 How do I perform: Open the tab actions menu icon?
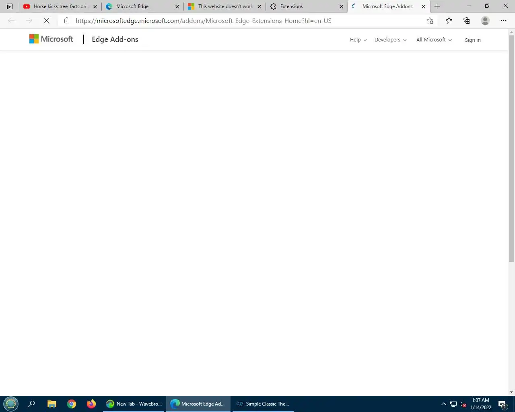(10, 6)
